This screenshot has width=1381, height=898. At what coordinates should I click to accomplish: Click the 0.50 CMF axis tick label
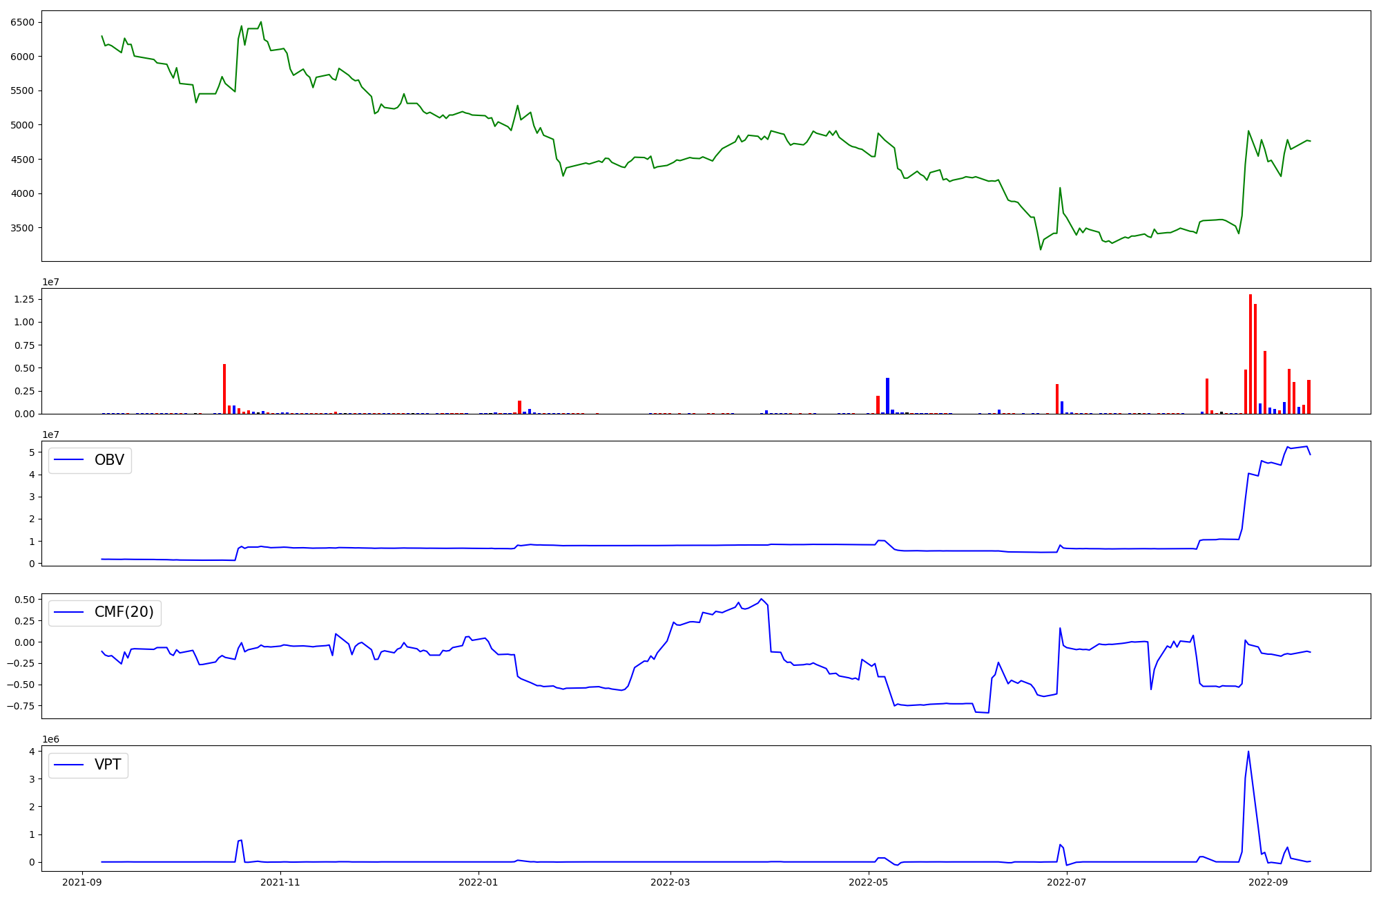coord(23,600)
